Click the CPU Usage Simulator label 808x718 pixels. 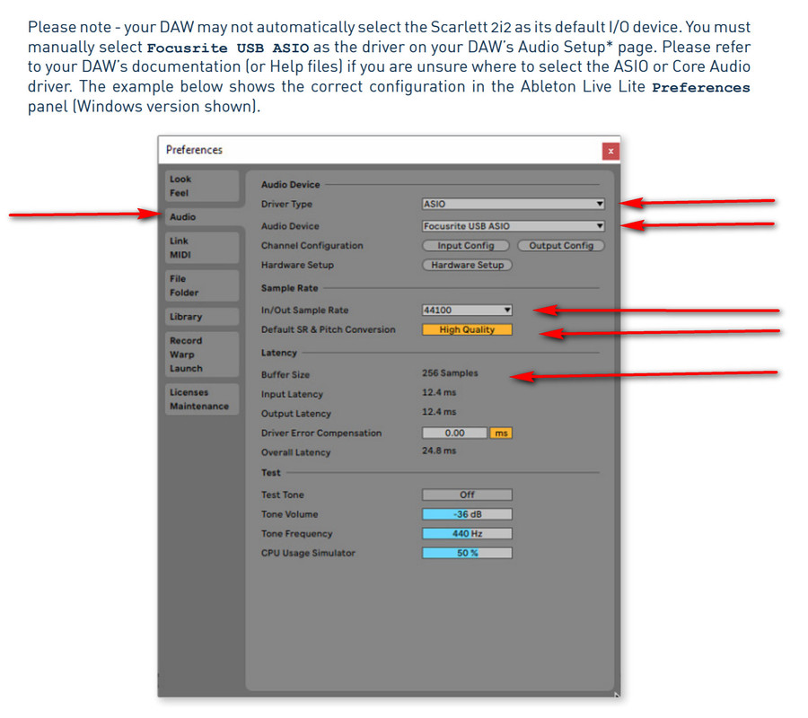308,553
